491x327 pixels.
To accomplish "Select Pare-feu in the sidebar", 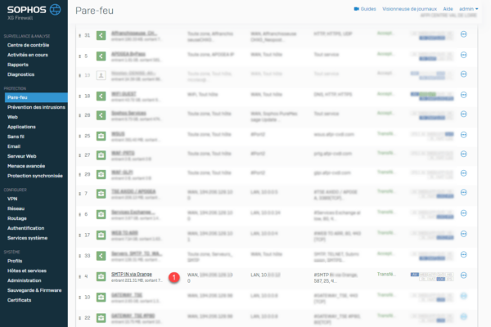I will [36, 97].
